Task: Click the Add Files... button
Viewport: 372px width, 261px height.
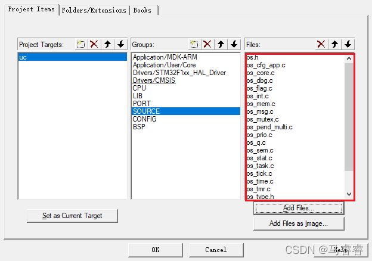Action: (x=299, y=208)
